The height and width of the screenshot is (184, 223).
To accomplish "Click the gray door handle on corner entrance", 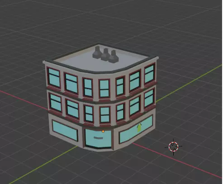I will pyautogui.click(x=98, y=138).
